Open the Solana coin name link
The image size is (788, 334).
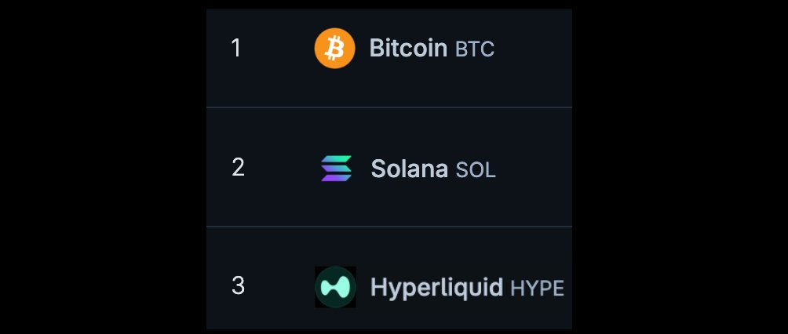coord(409,169)
